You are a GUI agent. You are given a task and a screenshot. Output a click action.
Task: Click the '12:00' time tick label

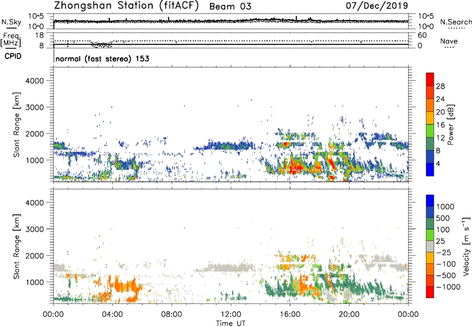231,315
